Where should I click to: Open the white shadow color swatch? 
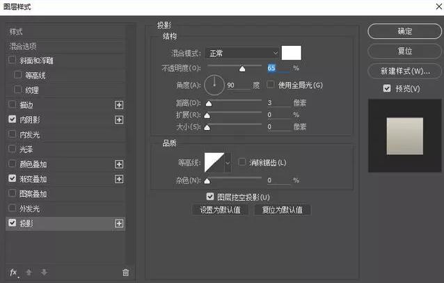click(292, 53)
